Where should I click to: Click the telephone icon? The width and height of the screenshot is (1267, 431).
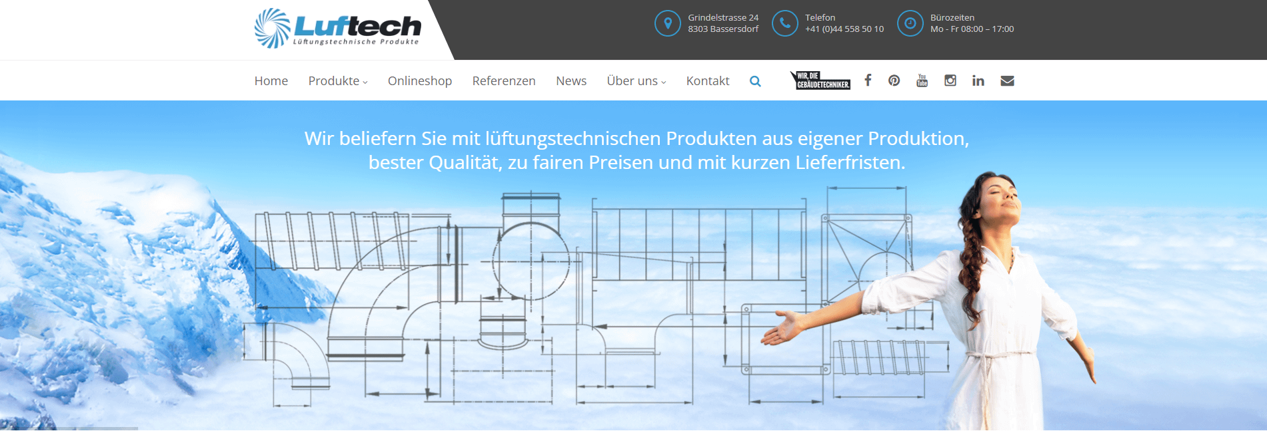784,23
